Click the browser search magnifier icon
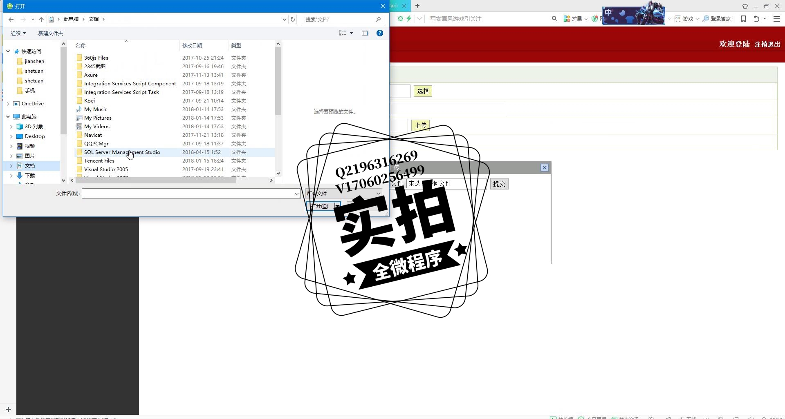The image size is (785, 419). (554, 18)
